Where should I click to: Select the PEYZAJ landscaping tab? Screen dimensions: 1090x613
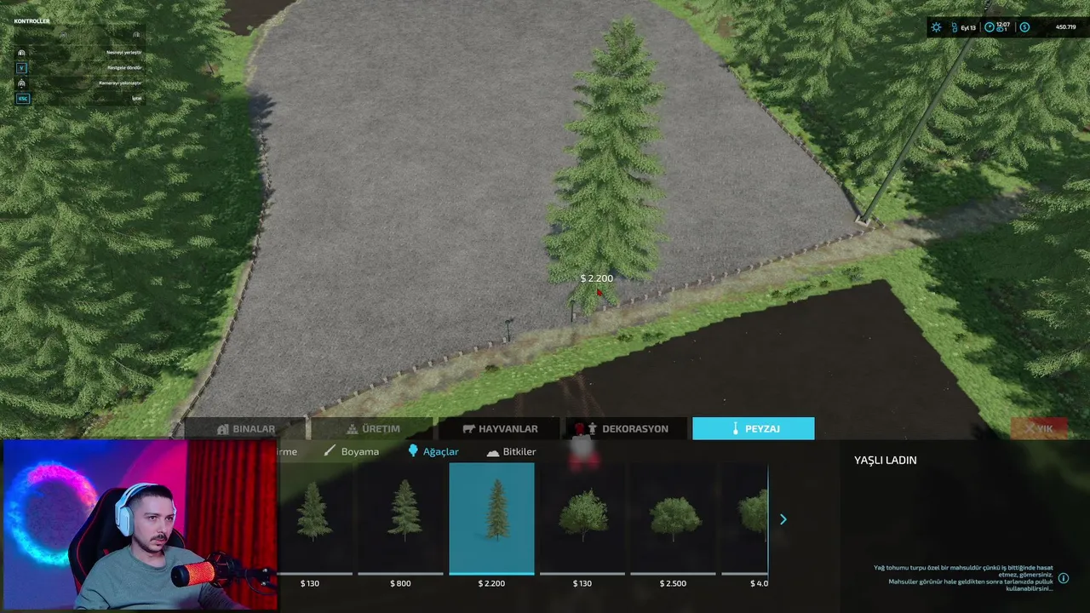point(754,428)
